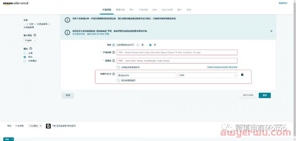The width and height of the screenshot is (296, 141).
Task: Open the 需要帮助 link at top right
Action: click(283, 3)
